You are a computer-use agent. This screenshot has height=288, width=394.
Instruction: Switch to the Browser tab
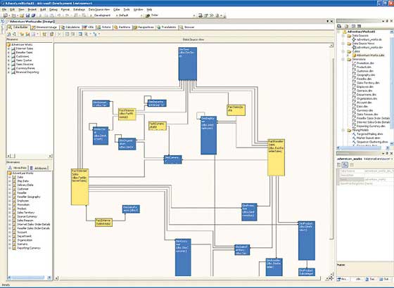[186, 27]
